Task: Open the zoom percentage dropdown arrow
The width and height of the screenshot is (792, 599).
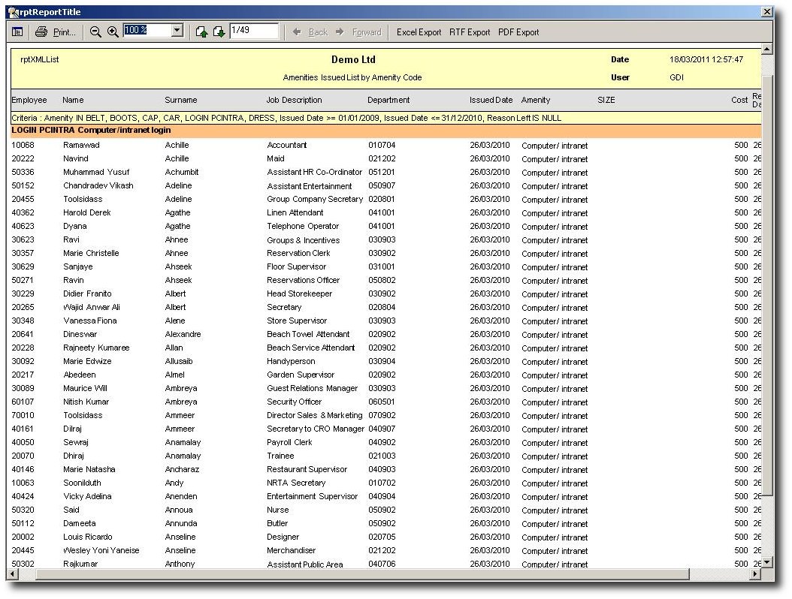Action: (x=177, y=31)
